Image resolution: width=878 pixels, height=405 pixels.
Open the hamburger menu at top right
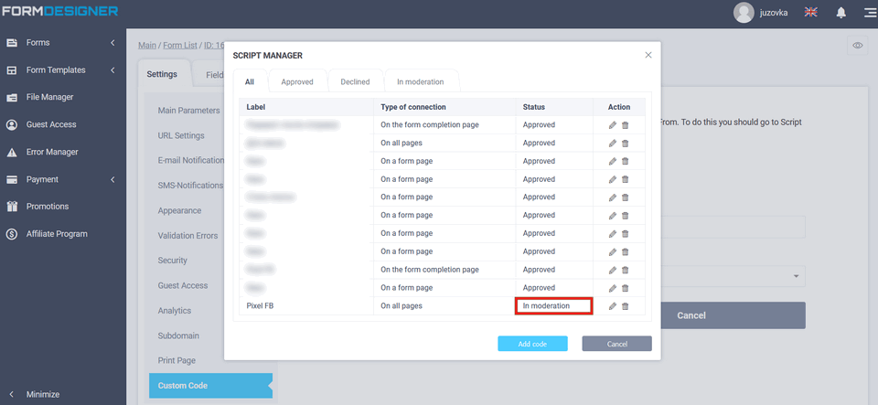pos(870,13)
